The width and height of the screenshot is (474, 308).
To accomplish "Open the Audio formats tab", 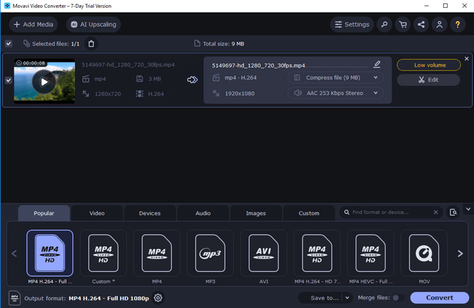I will click(x=203, y=213).
